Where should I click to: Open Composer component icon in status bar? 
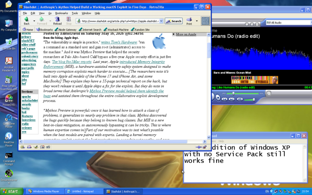tap(36, 147)
